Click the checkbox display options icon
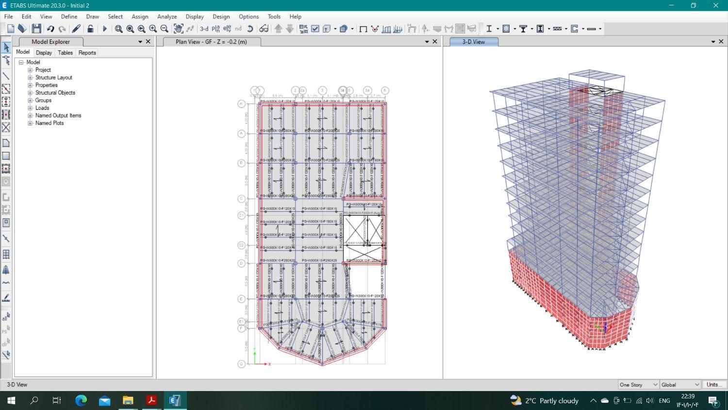 click(315, 29)
